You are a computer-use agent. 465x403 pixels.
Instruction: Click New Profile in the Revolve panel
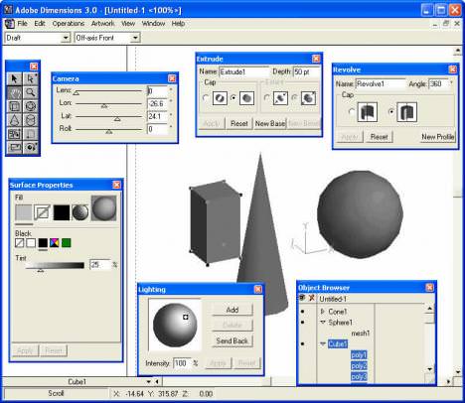(438, 137)
